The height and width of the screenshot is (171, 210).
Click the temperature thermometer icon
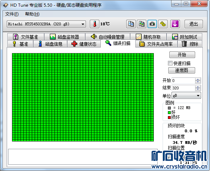pyautogui.click(x=94, y=24)
